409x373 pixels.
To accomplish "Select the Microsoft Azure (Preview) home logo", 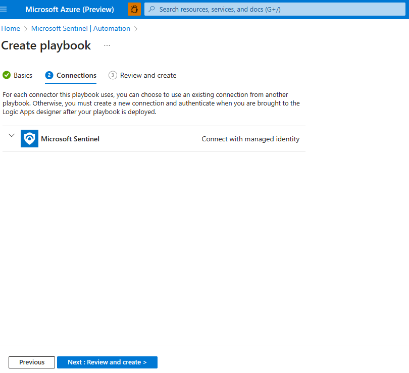I will click(x=69, y=9).
